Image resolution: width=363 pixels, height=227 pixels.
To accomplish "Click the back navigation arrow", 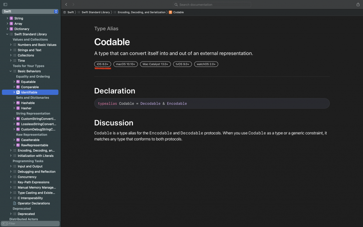I will pyautogui.click(x=66, y=5).
